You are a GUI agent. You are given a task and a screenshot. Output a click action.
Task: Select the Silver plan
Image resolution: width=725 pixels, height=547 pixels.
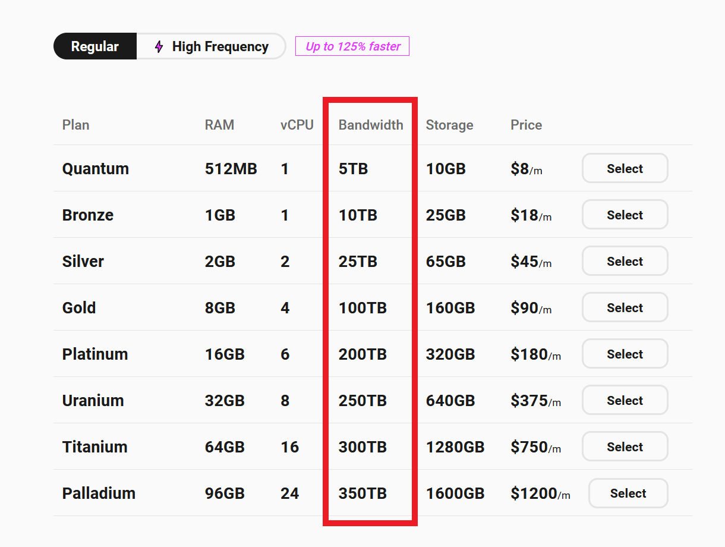coord(625,261)
